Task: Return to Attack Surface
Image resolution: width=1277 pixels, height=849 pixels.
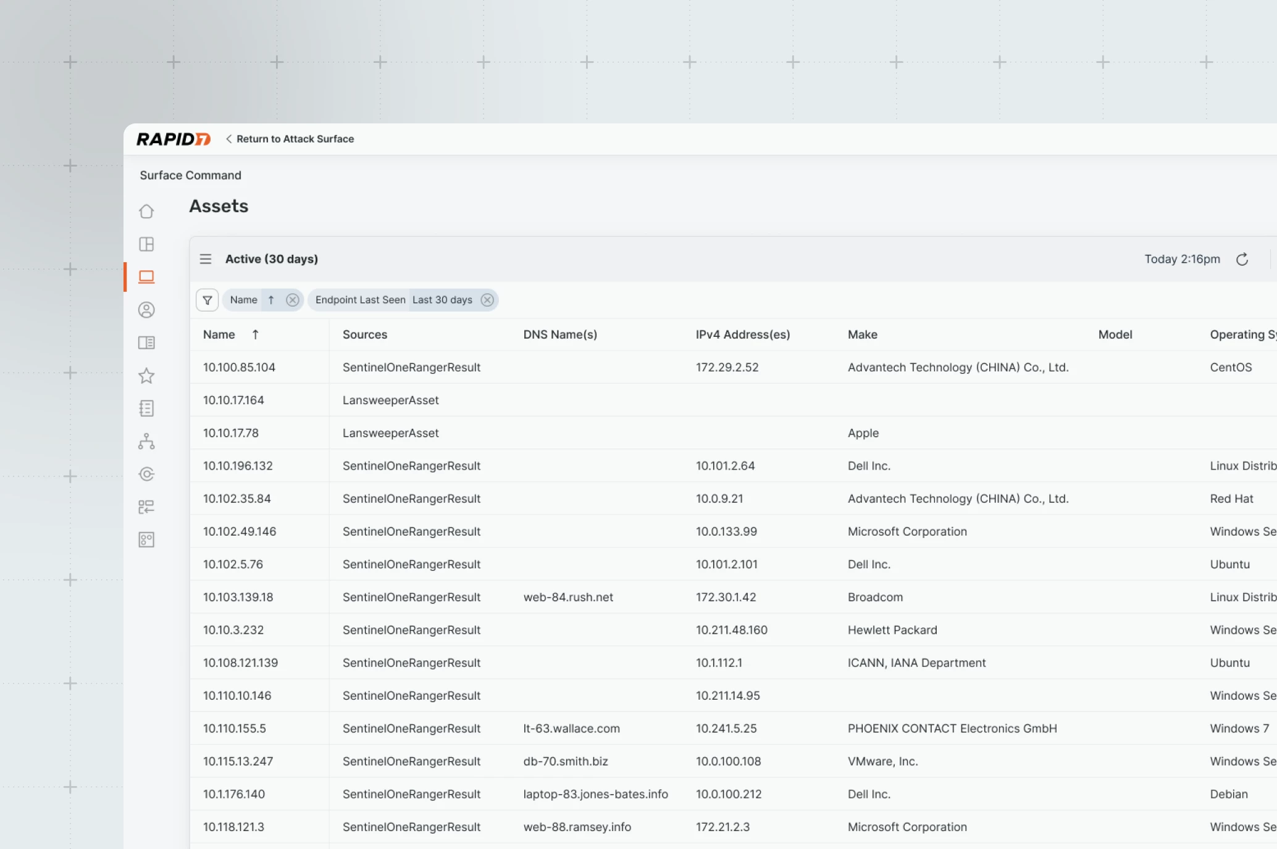Action: [x=290, y=139]
